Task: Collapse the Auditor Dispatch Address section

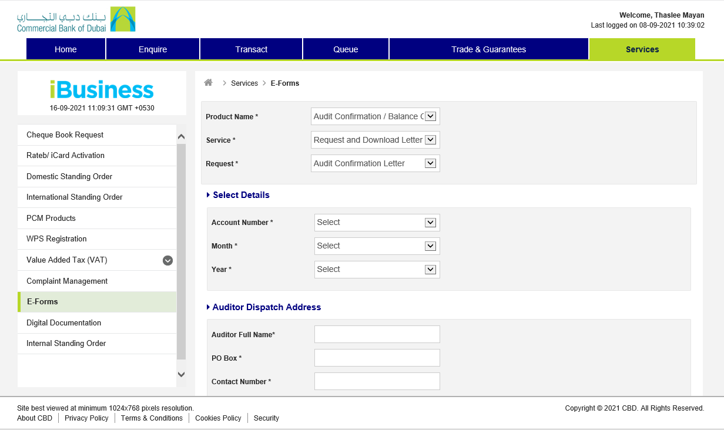Action: click(x=264, y=307)
